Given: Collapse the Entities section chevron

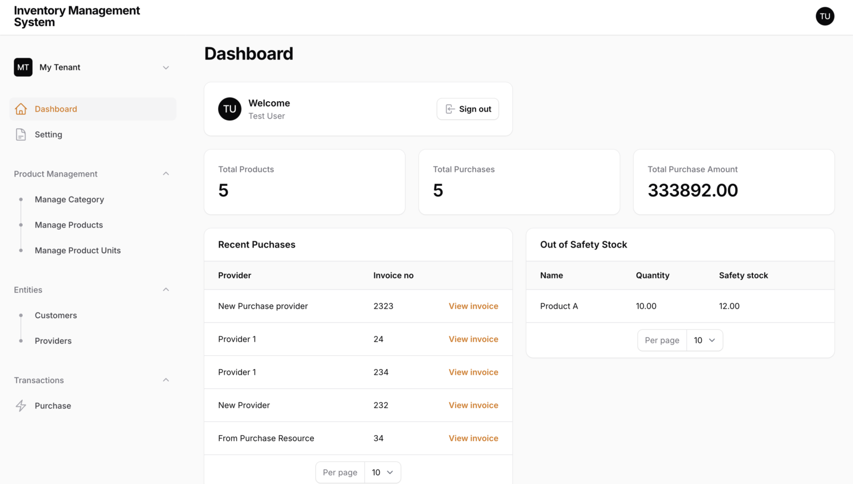Looking at the screenshot, I should click(165, 289).
